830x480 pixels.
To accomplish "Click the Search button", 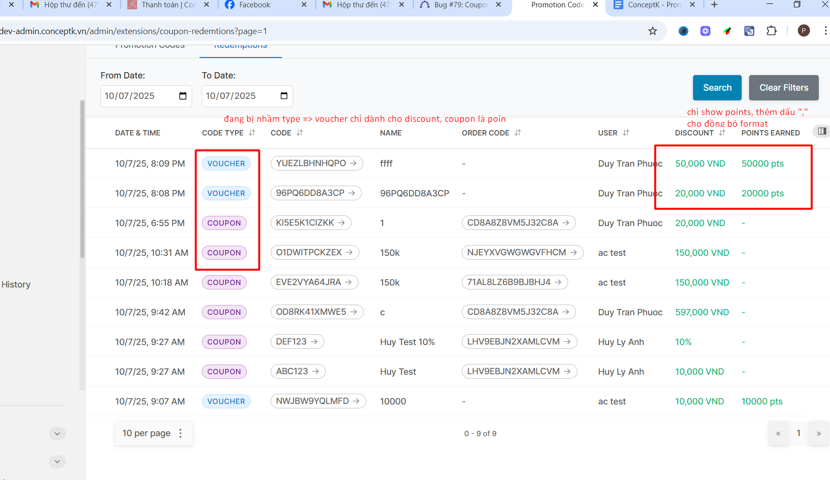I will (717, 88).
